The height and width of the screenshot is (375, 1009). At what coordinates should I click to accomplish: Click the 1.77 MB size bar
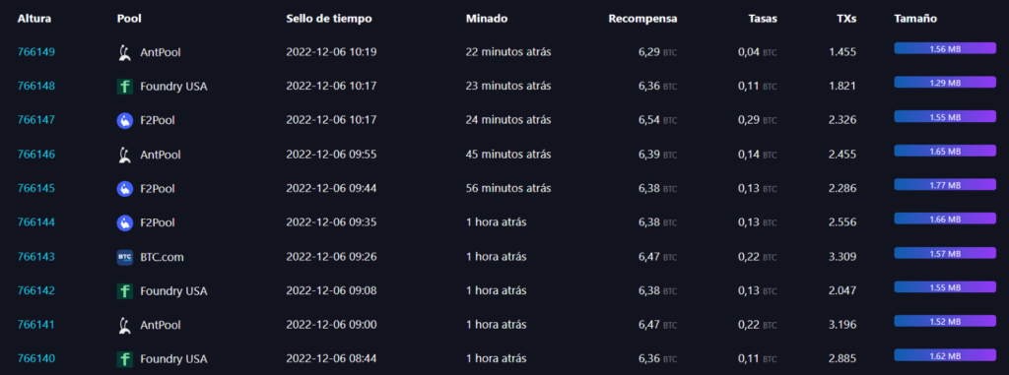(x=945, y=185)
